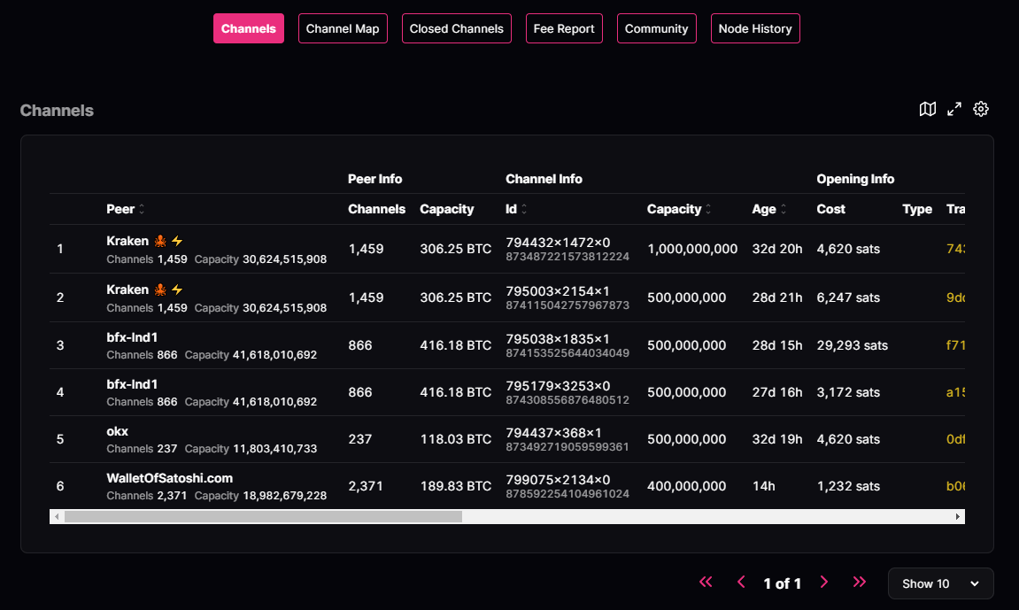
Task: Click the 28d 15h age cell
Action: point(777,345)
